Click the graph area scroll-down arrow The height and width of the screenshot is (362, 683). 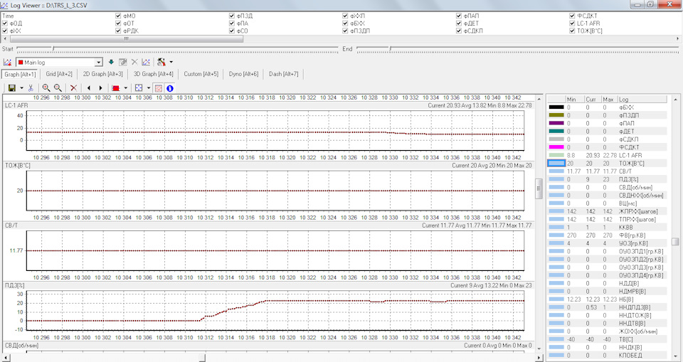pos(539,348)
